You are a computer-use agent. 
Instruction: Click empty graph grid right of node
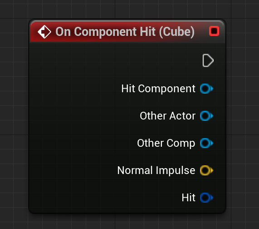coord(243,116)
